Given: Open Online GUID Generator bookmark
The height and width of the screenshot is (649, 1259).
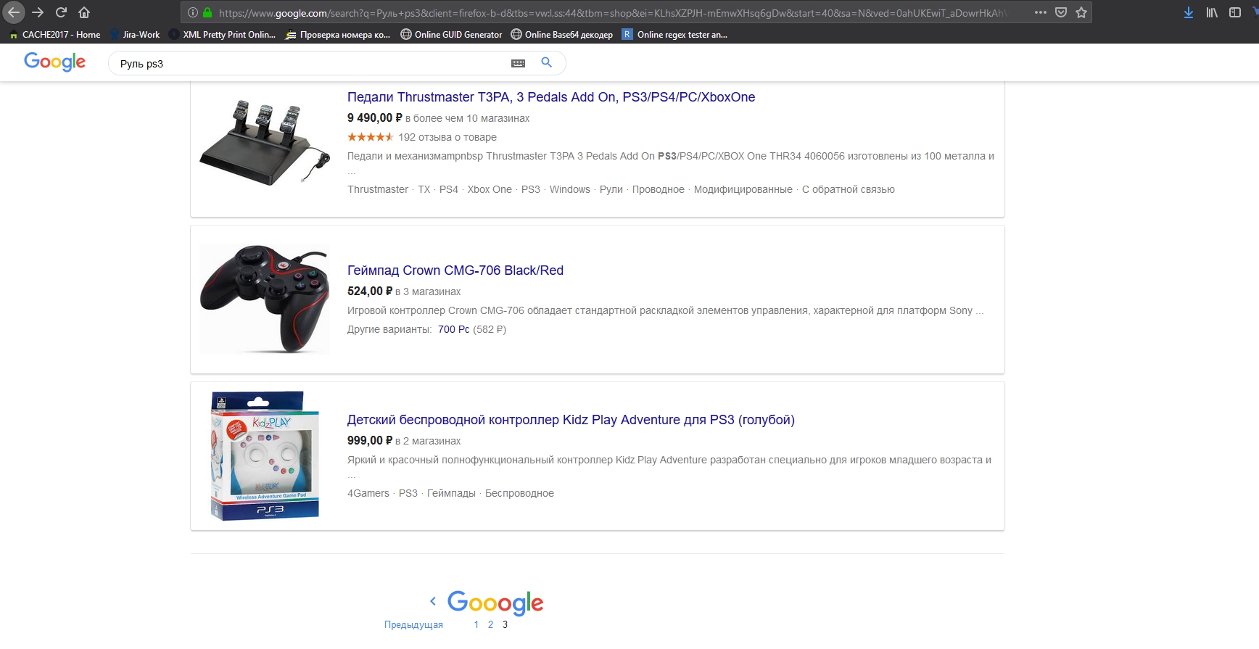Looking at the screenshot, I should [451, 34].
